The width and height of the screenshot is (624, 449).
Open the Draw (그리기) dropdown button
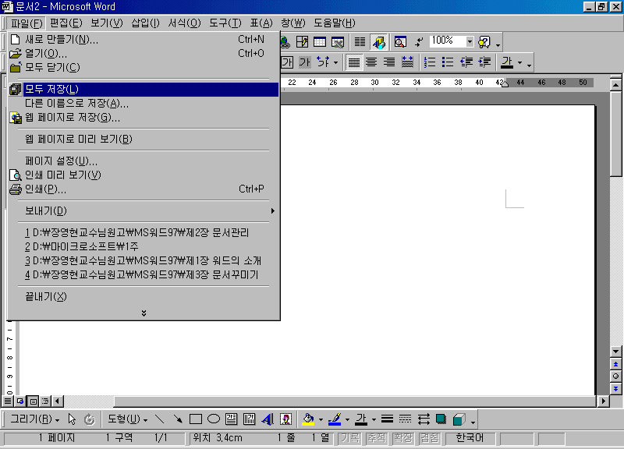(x=35, y=419)
